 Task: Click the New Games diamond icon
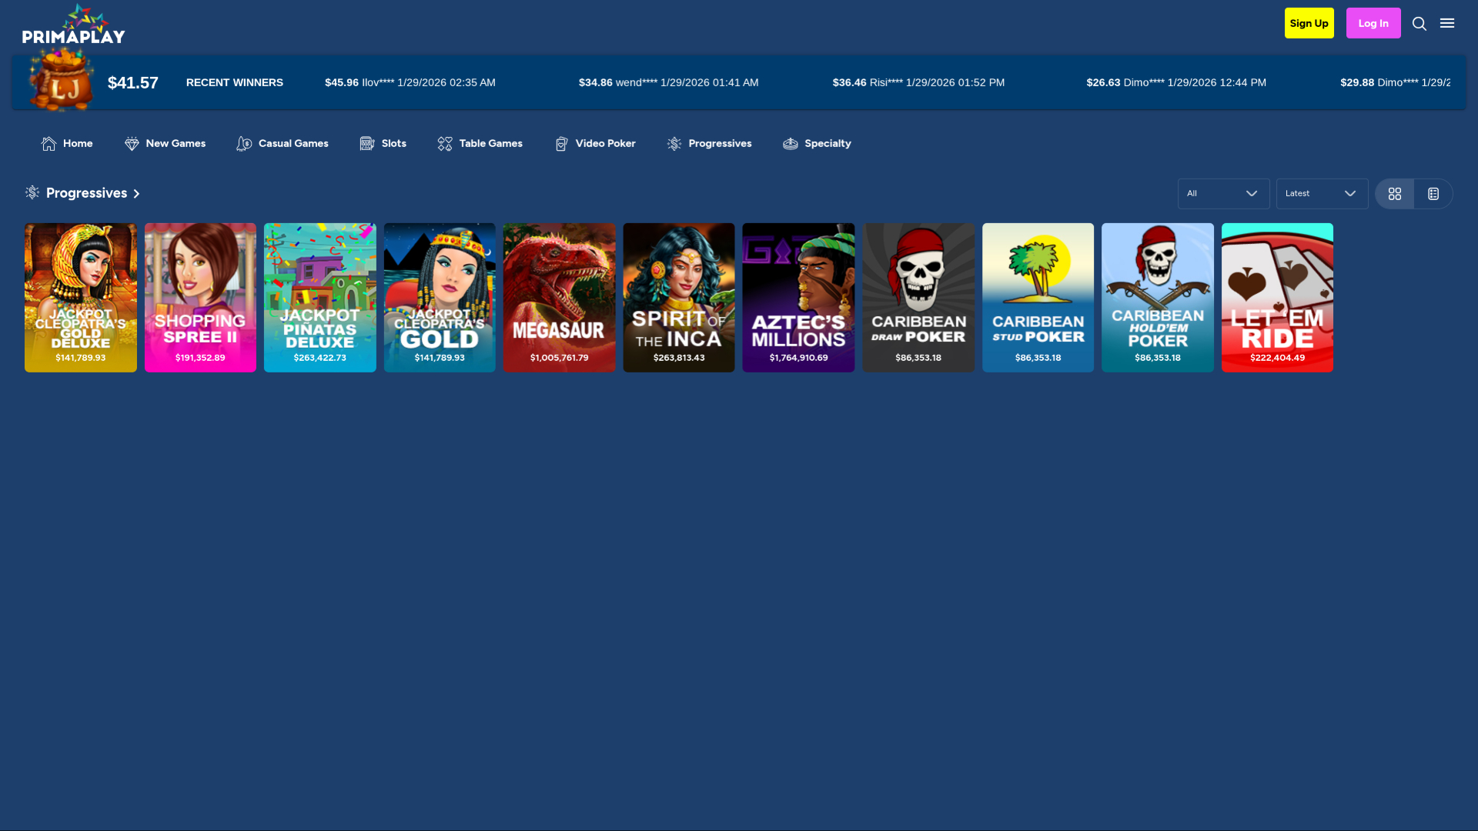point(131,143)
